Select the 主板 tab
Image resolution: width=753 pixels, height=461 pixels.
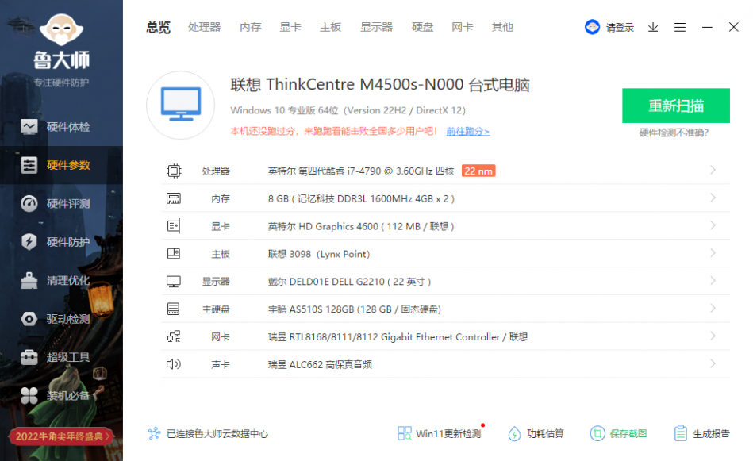(330, 27)
